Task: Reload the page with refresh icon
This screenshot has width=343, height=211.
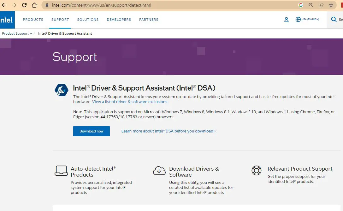Action: pos(24,5)
